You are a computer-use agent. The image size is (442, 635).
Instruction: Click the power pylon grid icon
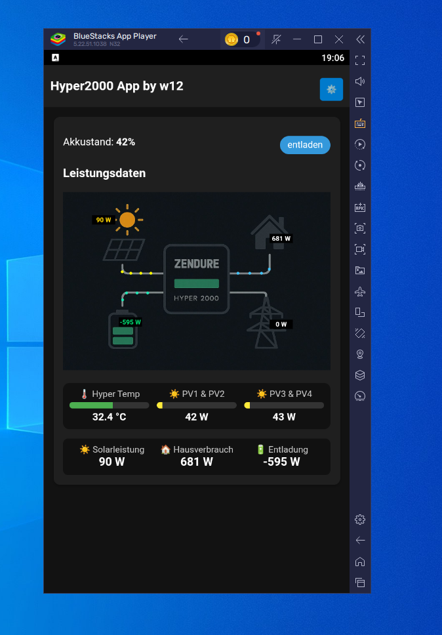coord(265,323)
